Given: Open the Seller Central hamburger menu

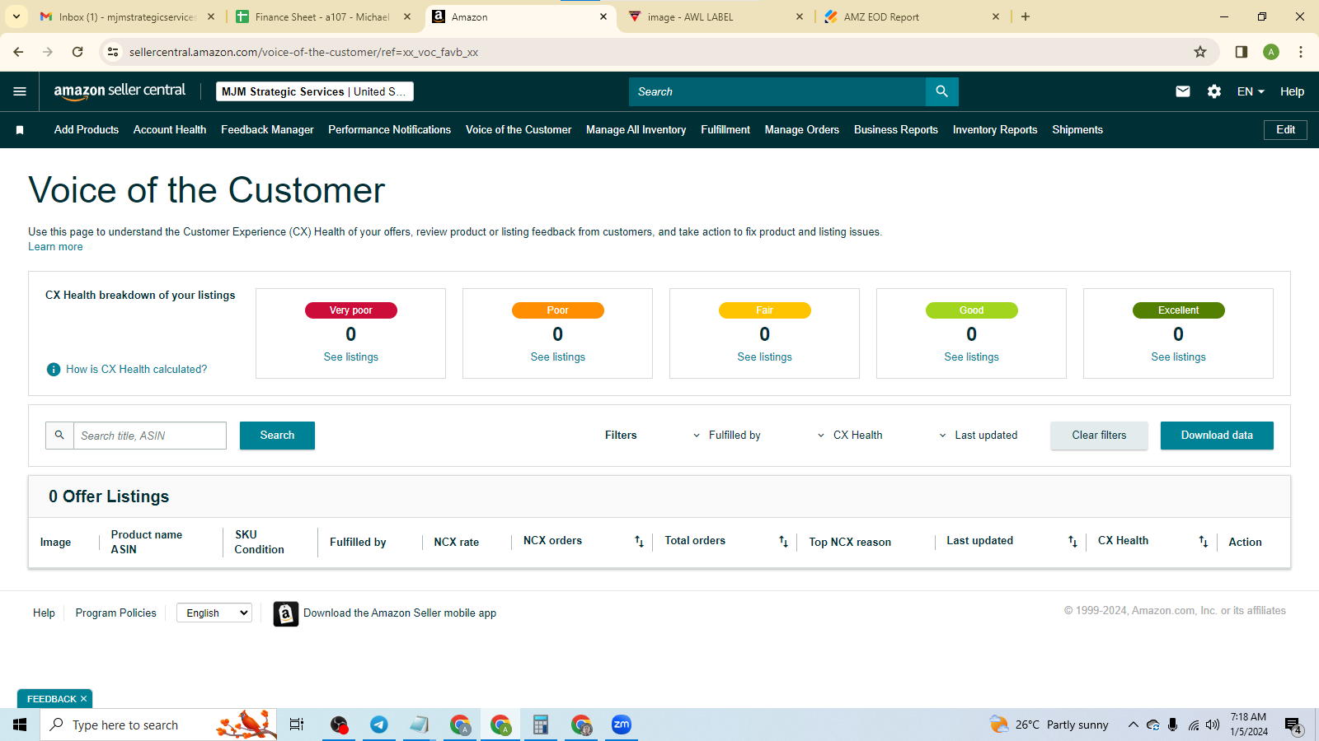Looking at the screenshot, I should coord(20,91).
